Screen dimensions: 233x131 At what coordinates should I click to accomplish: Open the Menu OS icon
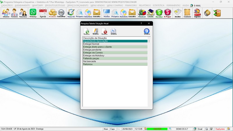pyautogui.click(x=71, y=13)
